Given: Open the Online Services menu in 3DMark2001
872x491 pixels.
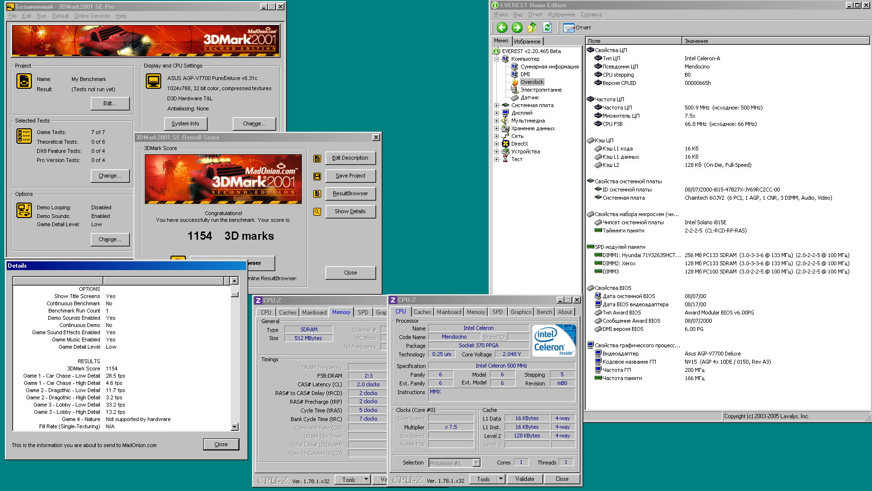Looking at the screenshot, I should tap(92, 16).
